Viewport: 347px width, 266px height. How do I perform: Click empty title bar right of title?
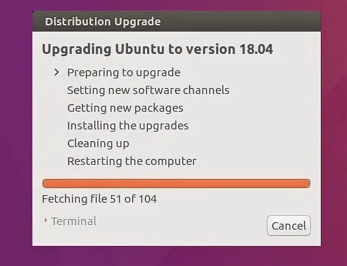point(239,22)
